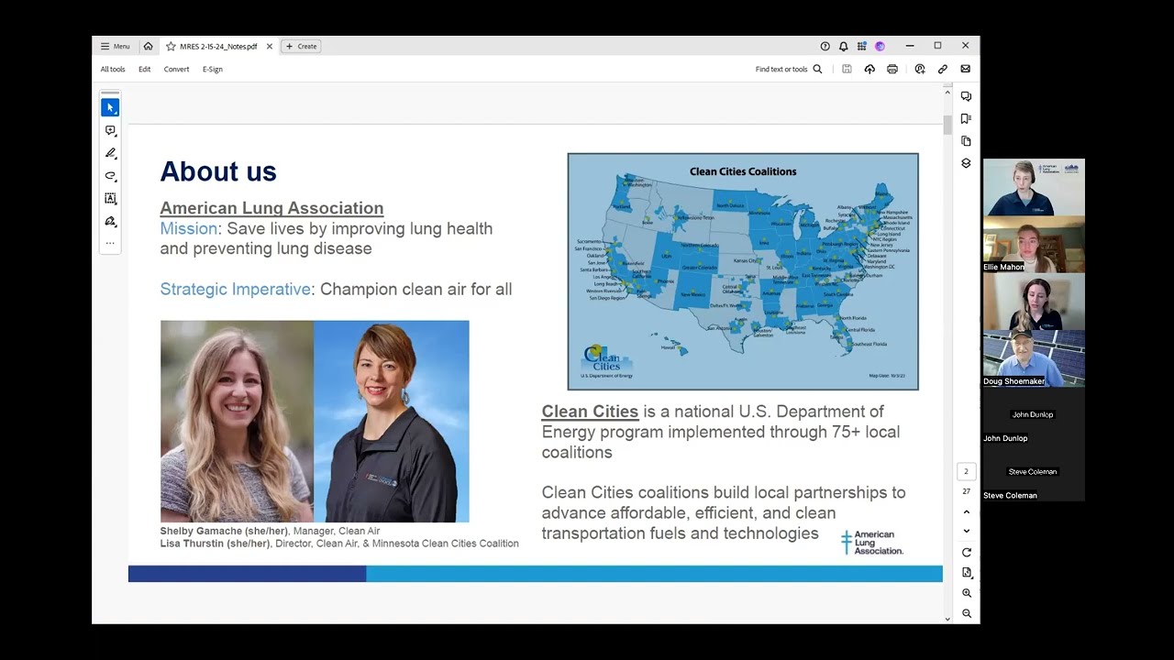
Task: Click the Mission label text
Action: [x=188, y=229]
